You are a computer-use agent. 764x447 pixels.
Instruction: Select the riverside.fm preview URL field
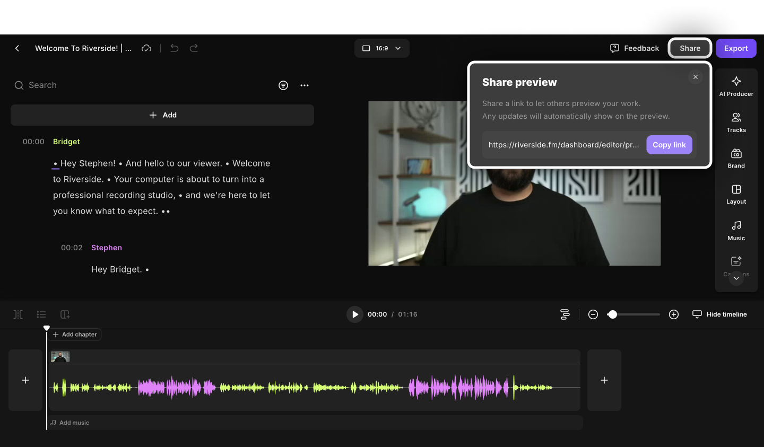563,145
